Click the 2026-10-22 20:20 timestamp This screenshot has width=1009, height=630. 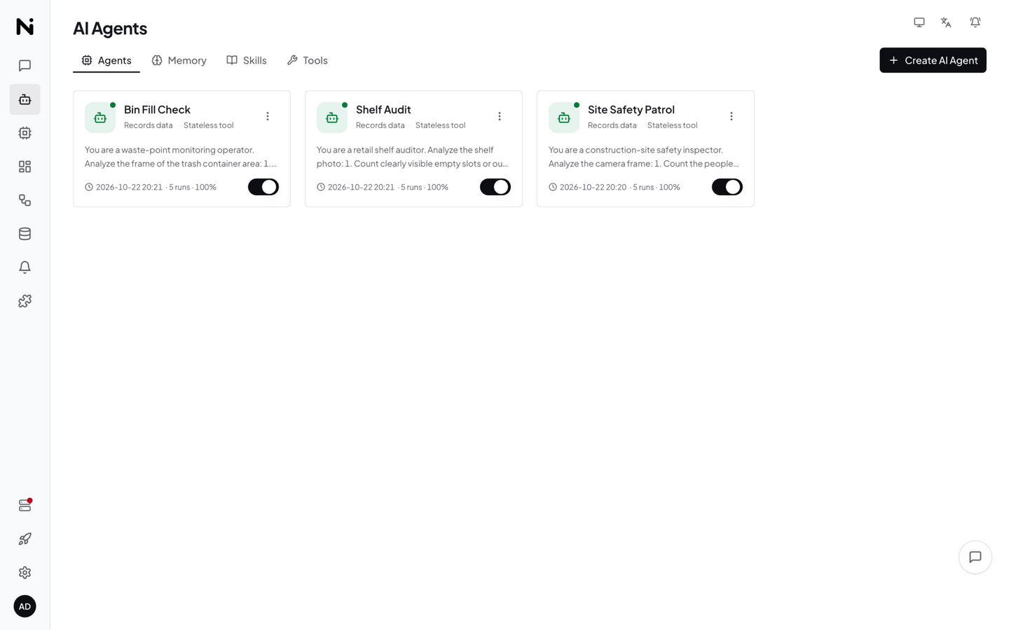coord(593,188)
